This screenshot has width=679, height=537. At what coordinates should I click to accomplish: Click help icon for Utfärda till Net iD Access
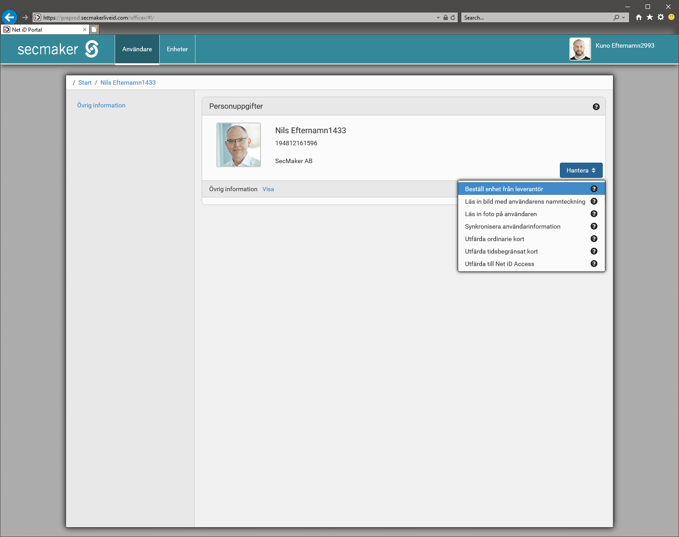coord(594,264)
